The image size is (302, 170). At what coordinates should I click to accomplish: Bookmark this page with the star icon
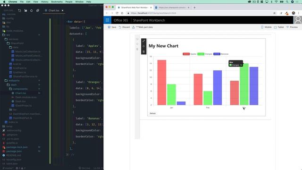274,13
